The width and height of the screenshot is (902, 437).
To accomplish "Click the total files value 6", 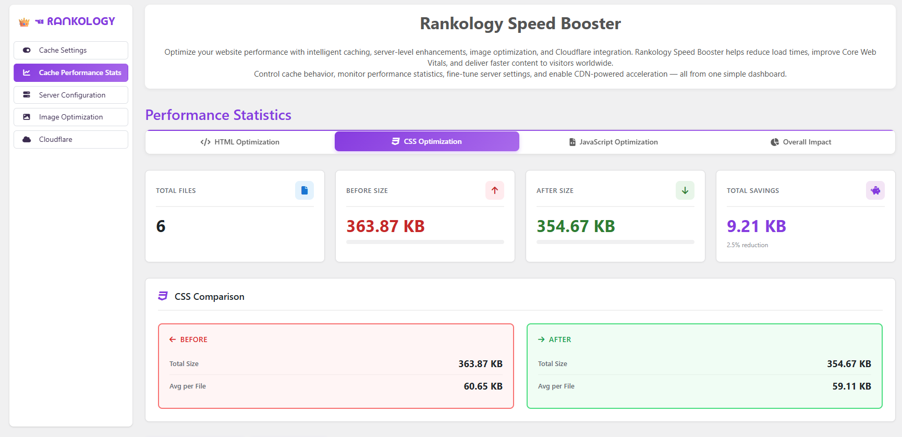I will click(x=161, y=226).
